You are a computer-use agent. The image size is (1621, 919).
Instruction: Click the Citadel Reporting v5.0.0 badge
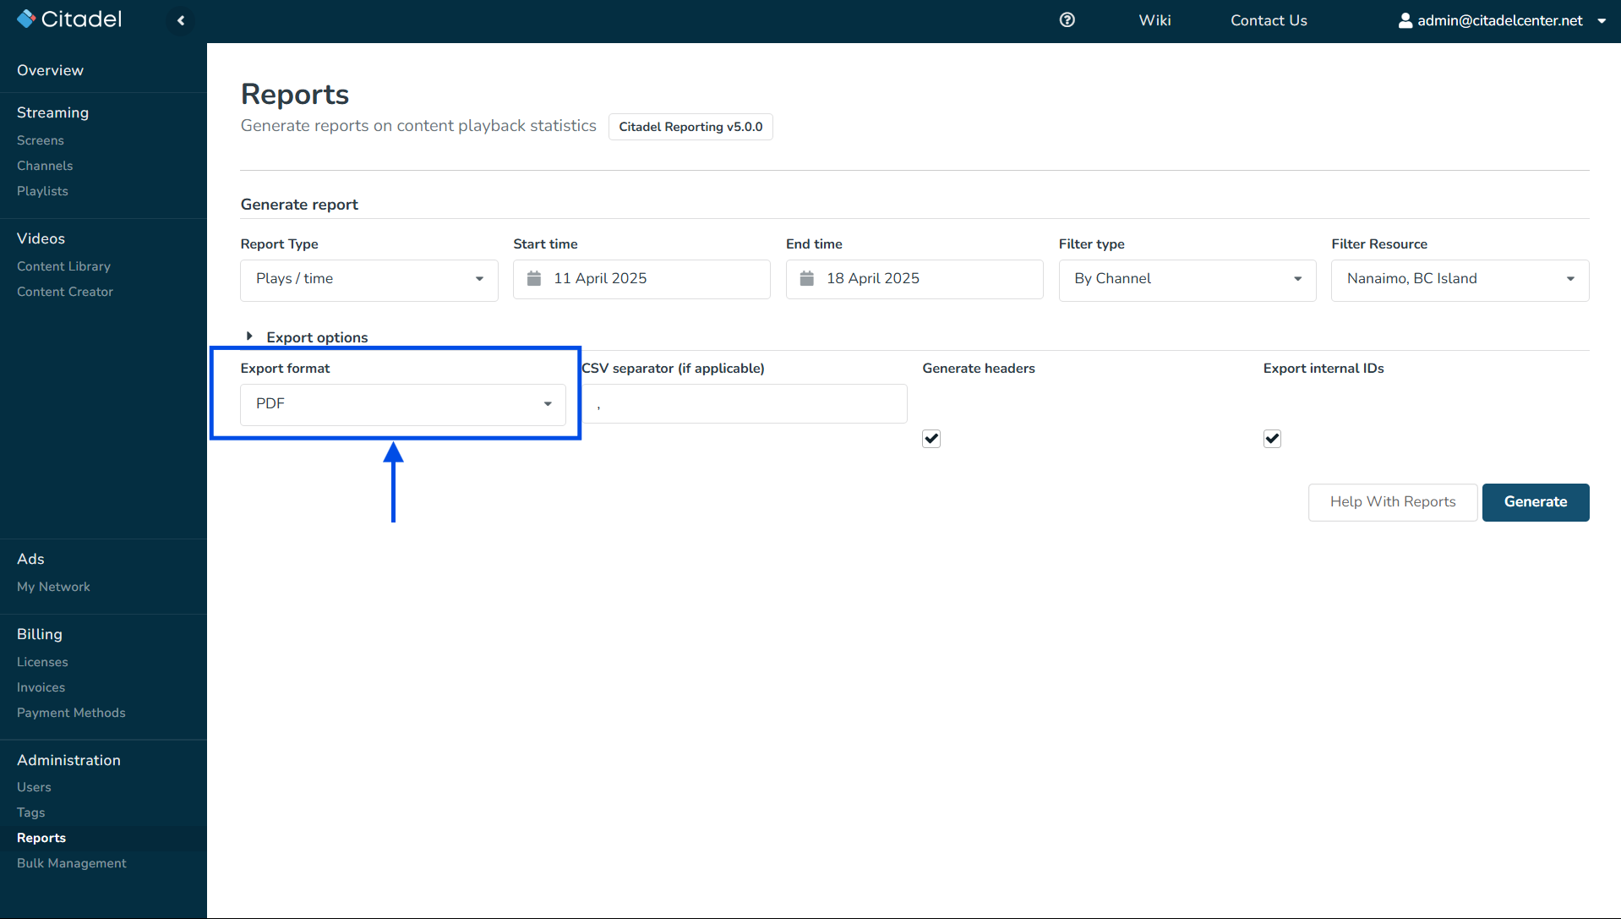pos(690,127)
